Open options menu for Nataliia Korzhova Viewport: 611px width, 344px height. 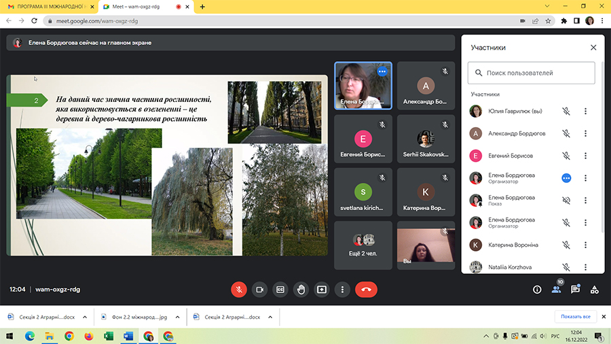[x=585, y=267]
